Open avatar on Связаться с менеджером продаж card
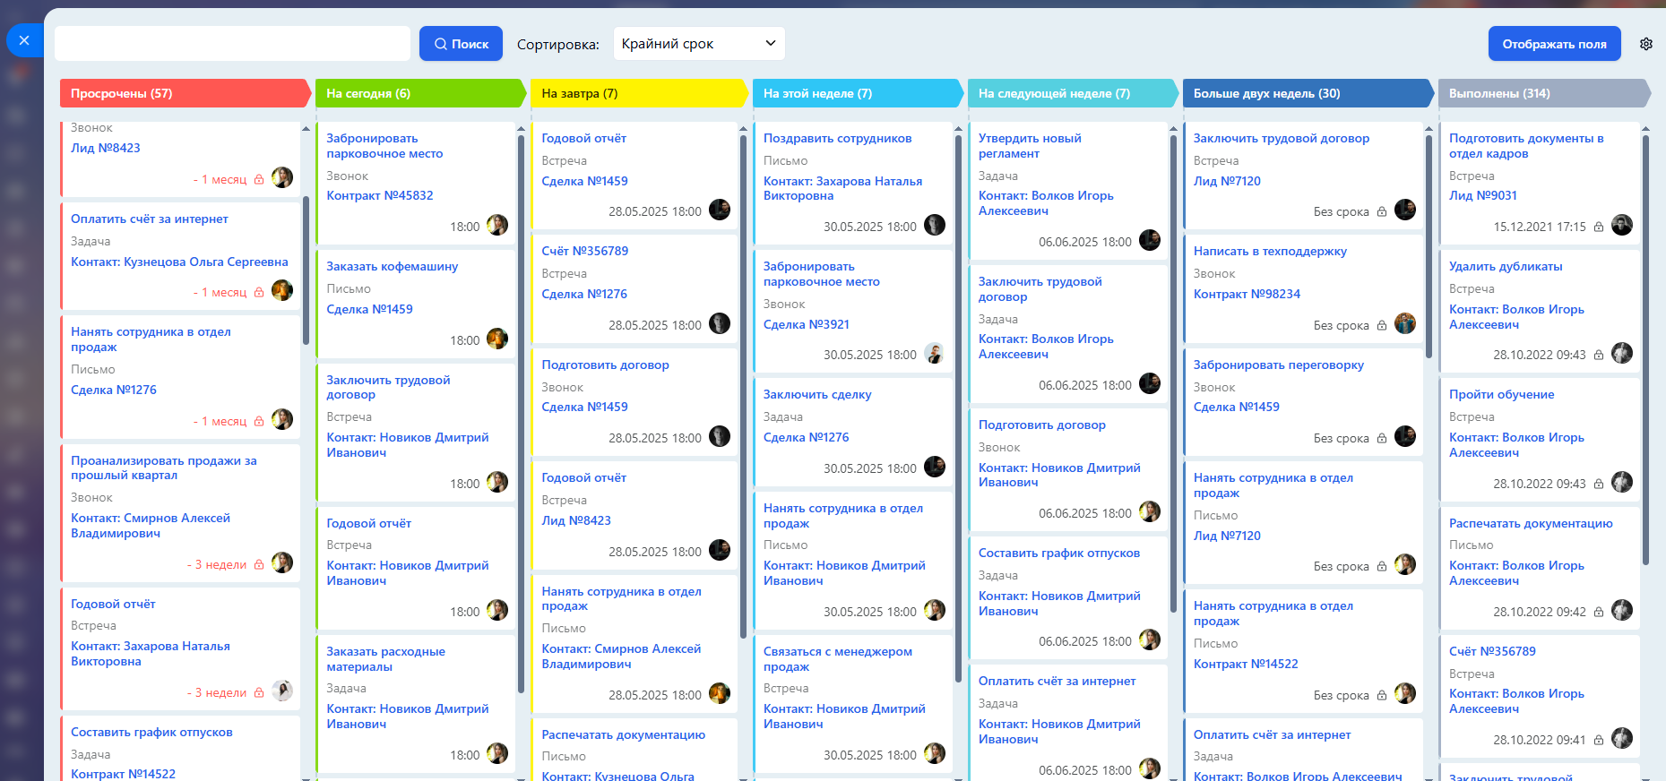Image resolution: width=1666 pixels, height=781 pixels. coord(935,753)
